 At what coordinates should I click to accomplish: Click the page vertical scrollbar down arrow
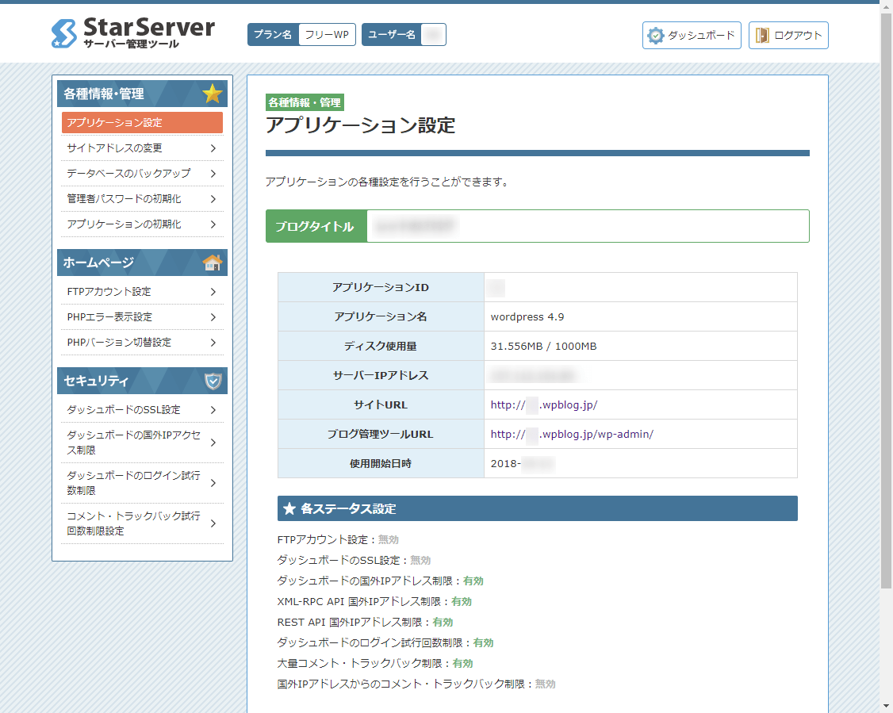887,705
